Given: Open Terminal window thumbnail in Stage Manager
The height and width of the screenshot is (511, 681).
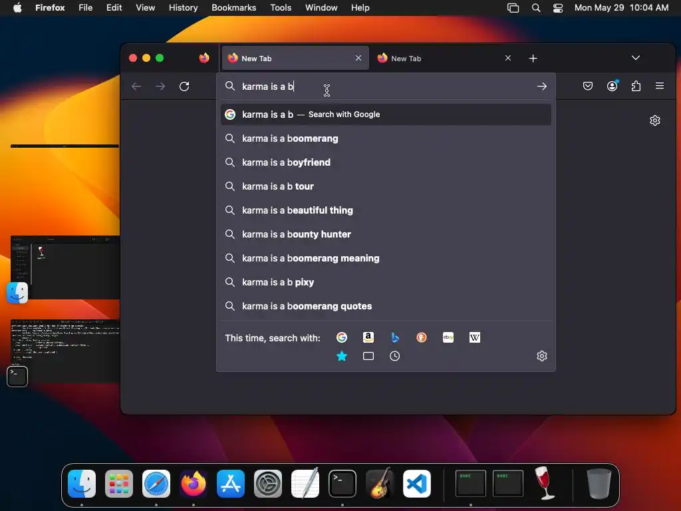Looking at the screenshot, I should tap(65, 351).
